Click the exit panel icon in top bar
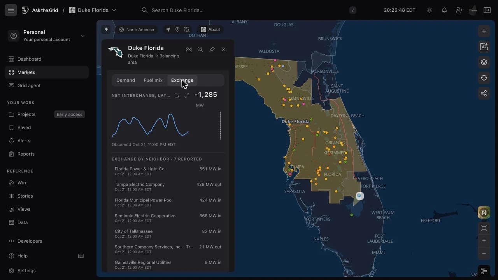 coord(487,10)
